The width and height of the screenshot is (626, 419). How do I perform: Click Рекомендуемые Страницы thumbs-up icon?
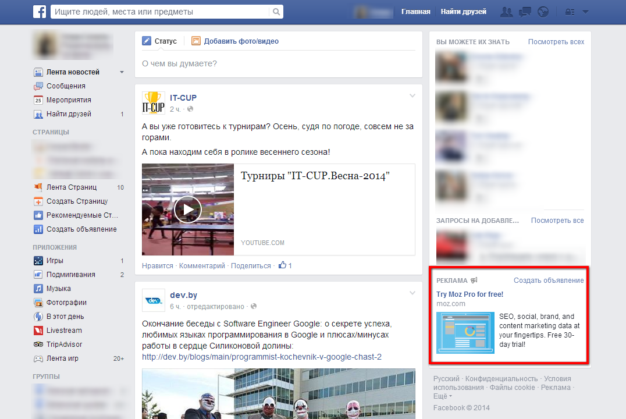(38, 215)
